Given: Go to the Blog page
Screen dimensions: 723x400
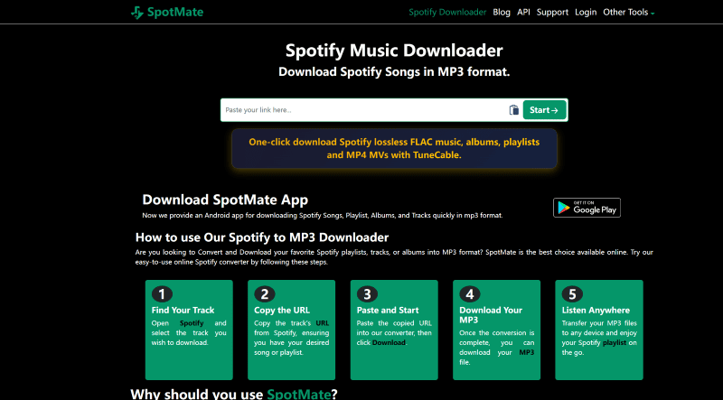Looking at the screenshot, I should [502, 13].
